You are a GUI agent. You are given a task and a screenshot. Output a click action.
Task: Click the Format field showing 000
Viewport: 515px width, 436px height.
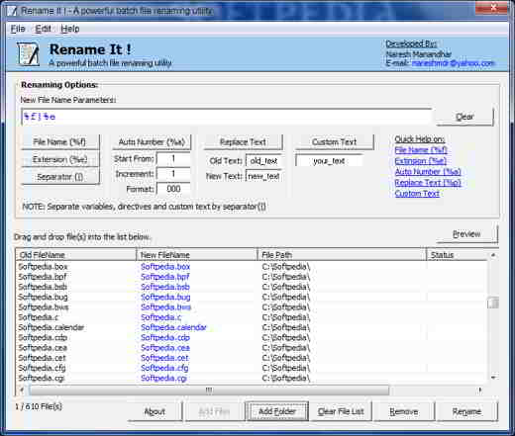[x=173, y=189]
